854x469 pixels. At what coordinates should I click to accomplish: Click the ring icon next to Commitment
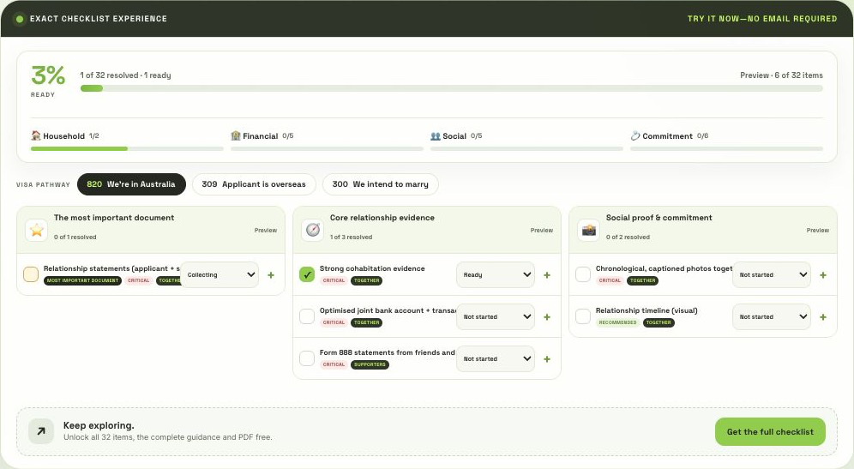[x=635, y=135]
